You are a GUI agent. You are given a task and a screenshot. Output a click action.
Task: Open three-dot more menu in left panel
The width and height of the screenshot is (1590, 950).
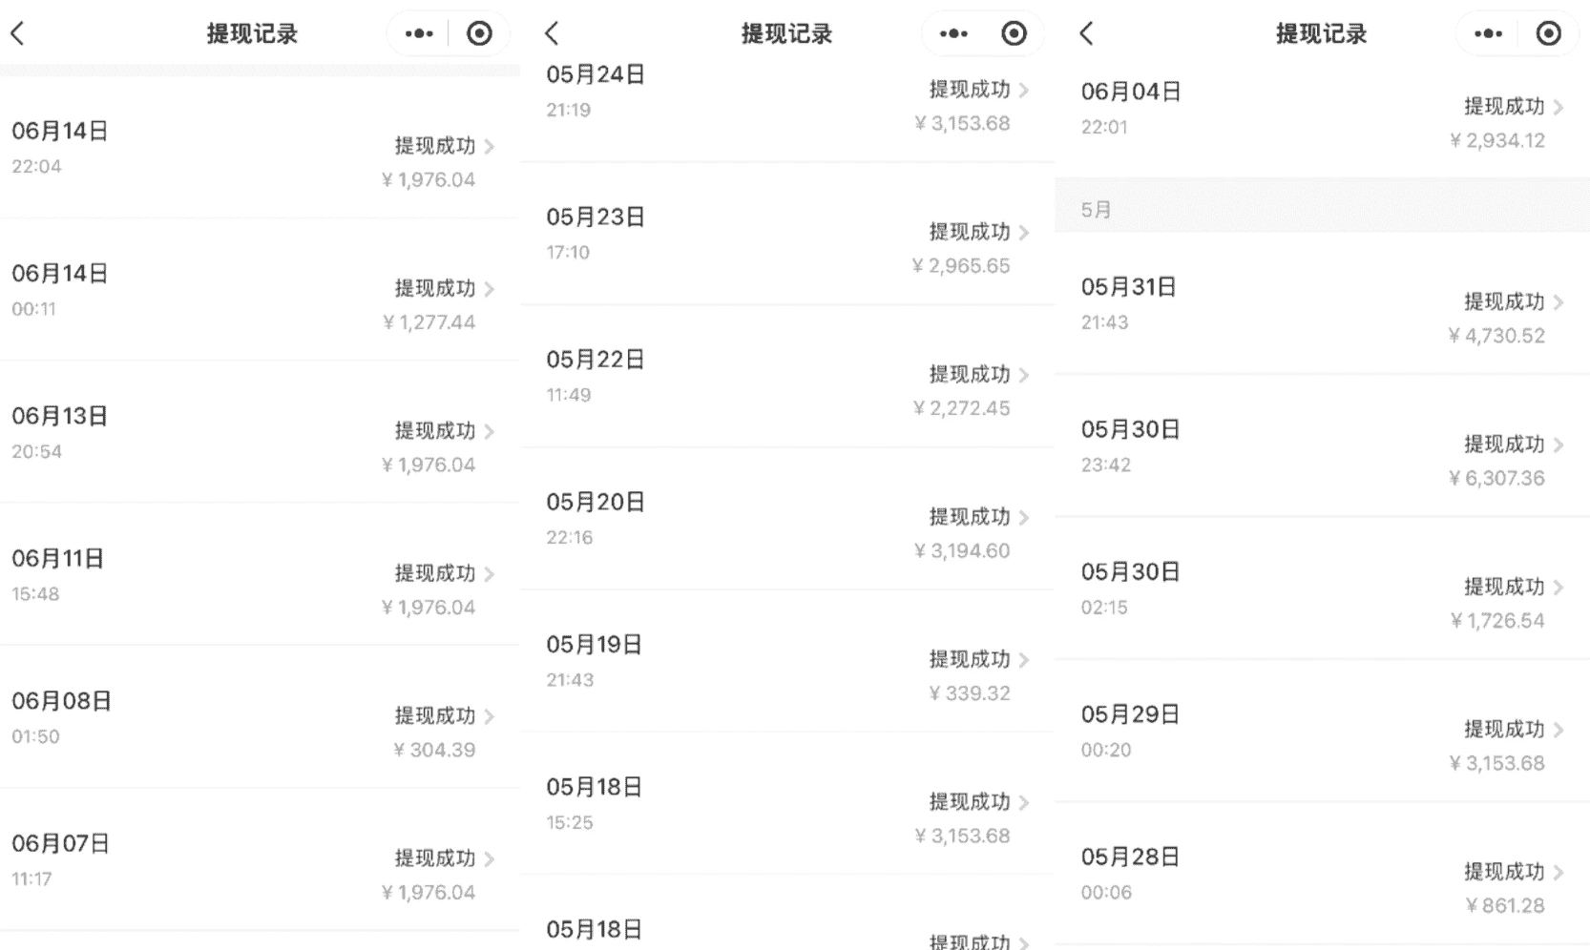pyautogui.click(x=418, y=34)
